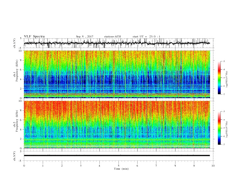Click time axis tick label "9"
The image size is (240, 186).
194,166
